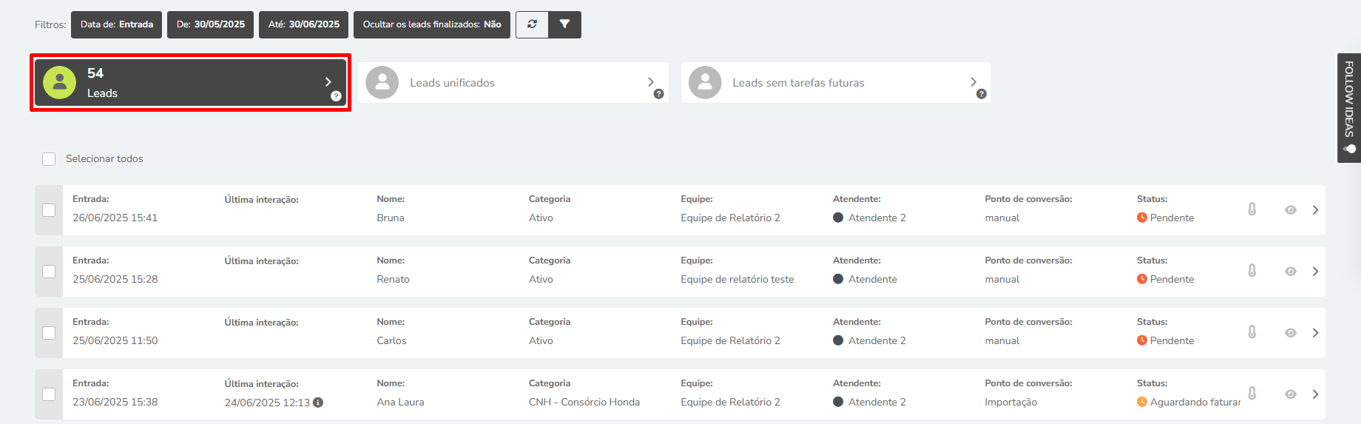Viewport: 1361px width, 424px height.
Task: Click the De: 30/05/2025 date filter
Action: (x=211, y=24)
